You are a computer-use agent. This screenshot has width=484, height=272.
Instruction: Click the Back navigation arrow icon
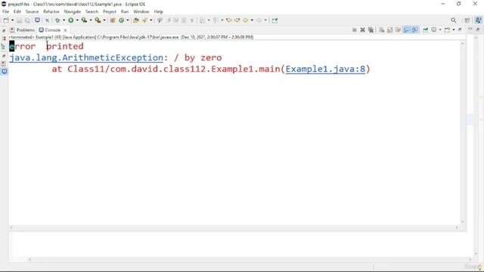[x=245, y=20]
